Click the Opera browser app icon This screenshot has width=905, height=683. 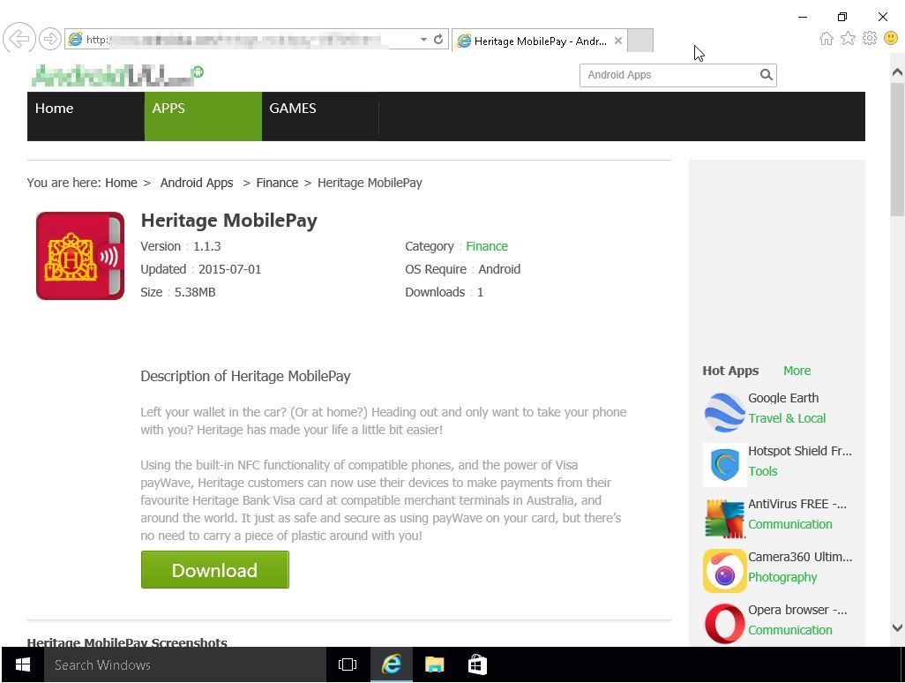click(724, 624)
